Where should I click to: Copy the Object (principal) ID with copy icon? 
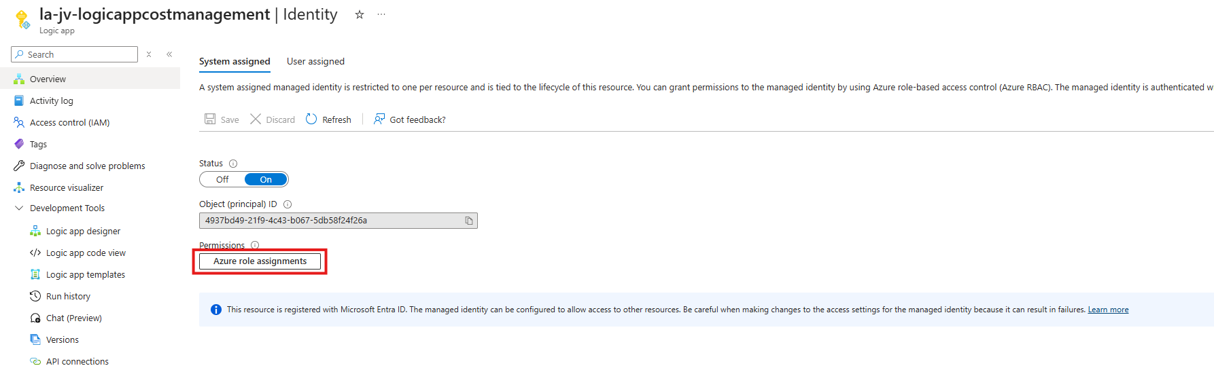coord(469,221)
